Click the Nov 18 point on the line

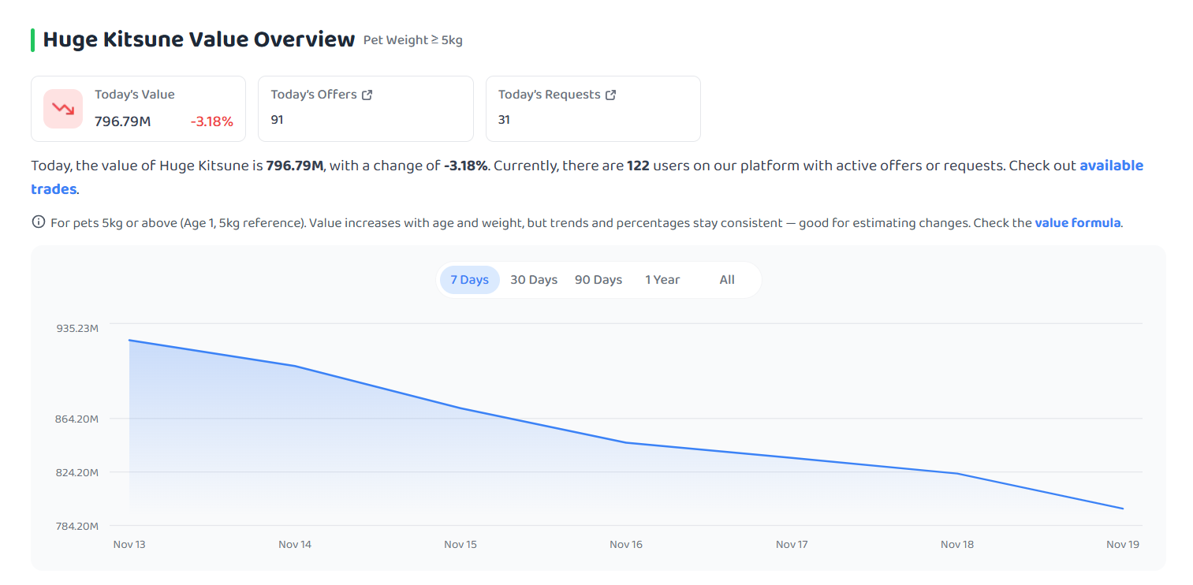click(x=957, y=474)
